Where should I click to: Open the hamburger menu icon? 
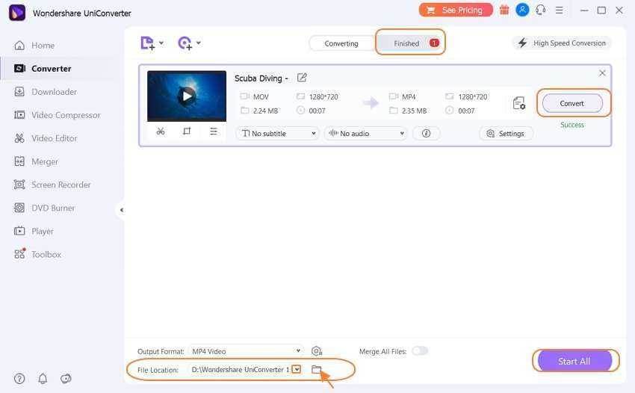click(560, 10)
